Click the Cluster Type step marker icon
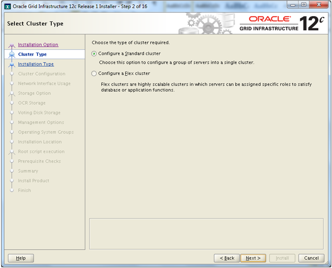Screen dimensions: 332x268 click(x=12, y=55)
